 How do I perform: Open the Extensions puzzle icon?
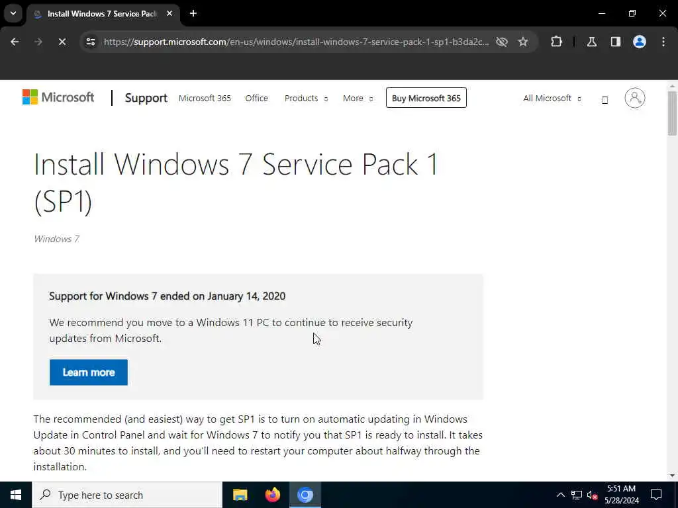(556, 42)
